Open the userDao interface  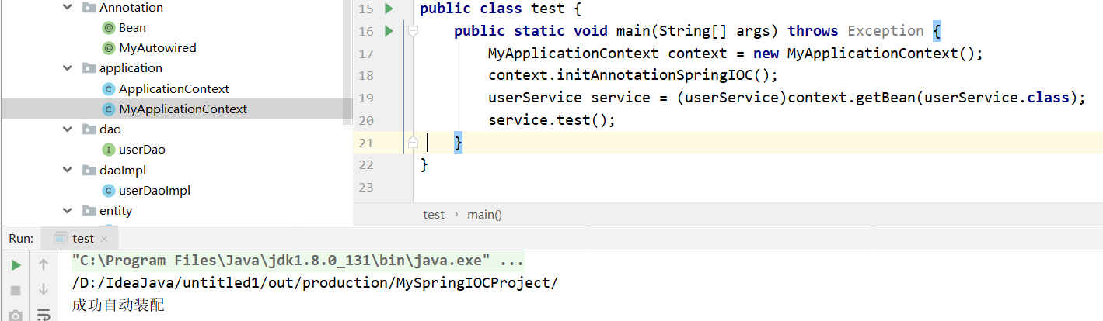[x=142, y=150]
